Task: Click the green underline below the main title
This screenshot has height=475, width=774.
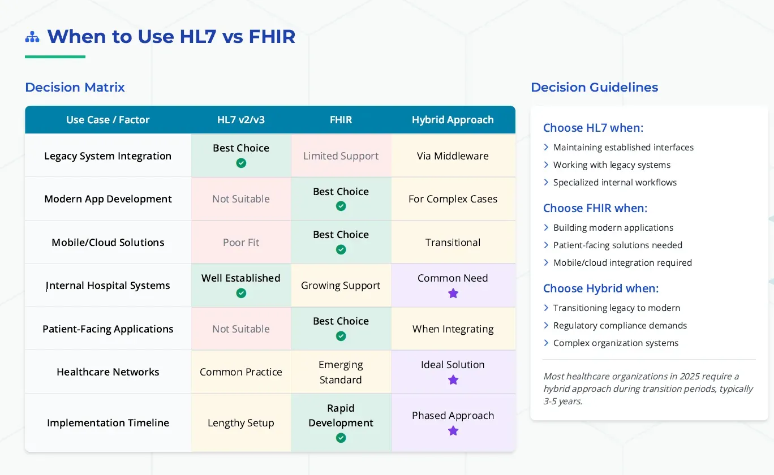Action: [55, 57]
